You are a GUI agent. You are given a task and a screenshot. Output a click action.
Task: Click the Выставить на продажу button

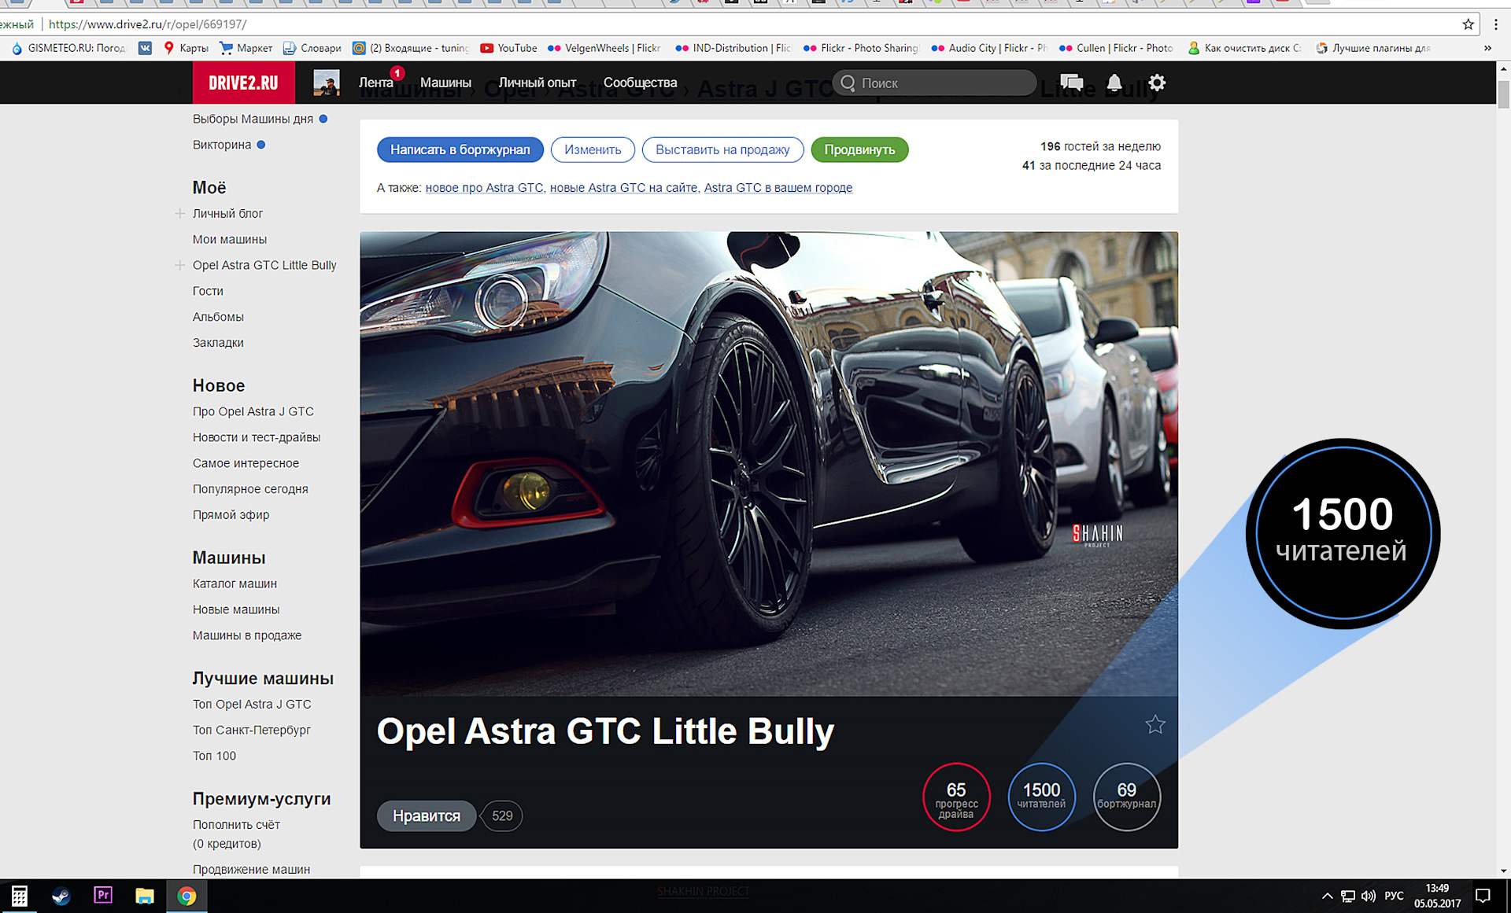click(x=722, y=149)
